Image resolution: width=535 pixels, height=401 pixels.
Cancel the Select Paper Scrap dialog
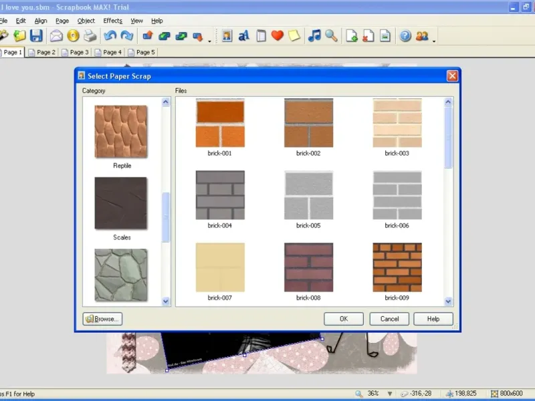[389, 319]
